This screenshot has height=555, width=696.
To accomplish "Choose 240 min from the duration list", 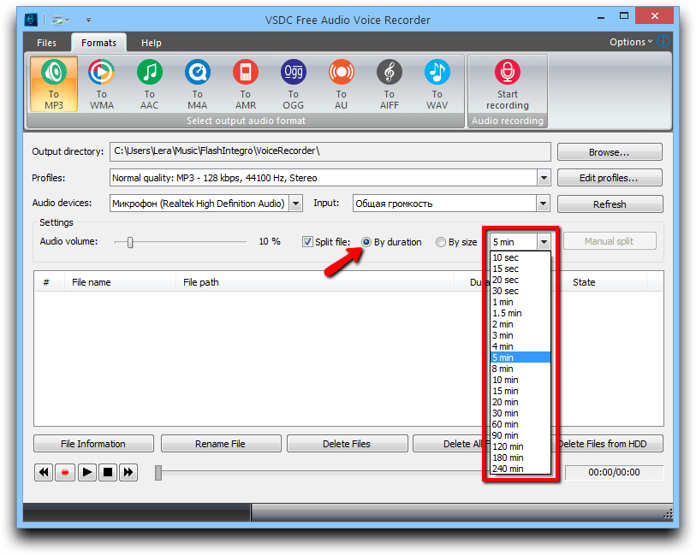I will coord(521,469).
